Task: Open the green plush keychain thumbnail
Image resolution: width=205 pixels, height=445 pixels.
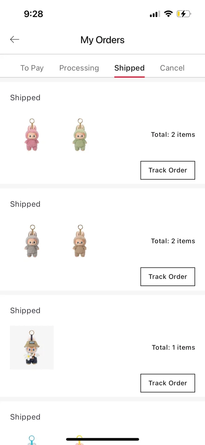Action: click(80, 135)
